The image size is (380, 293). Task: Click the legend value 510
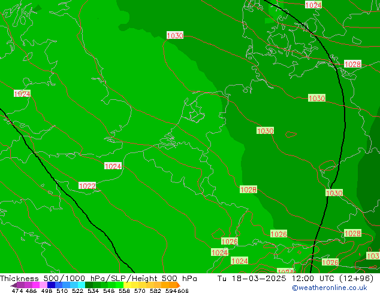[62, 291]
